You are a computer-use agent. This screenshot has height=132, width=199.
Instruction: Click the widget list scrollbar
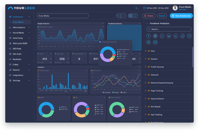click(x=193, y=57)
